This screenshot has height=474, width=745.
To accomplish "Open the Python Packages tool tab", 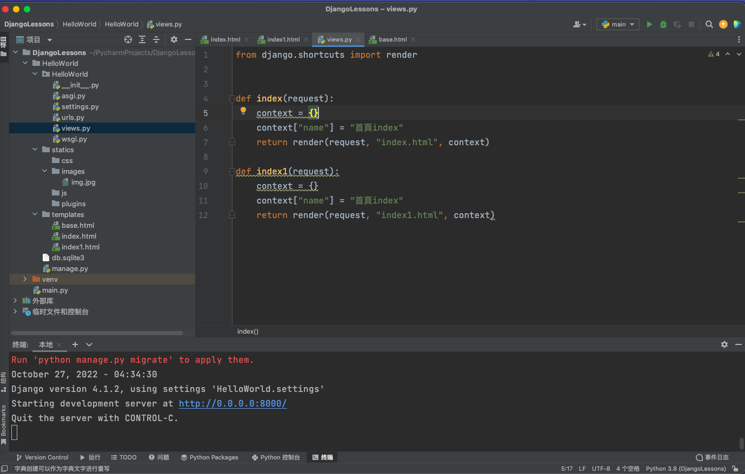I will point(209,457).
